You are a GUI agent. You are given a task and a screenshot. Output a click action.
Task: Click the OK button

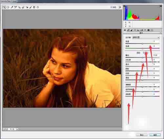pyautogui.click(x=155, y=135)
